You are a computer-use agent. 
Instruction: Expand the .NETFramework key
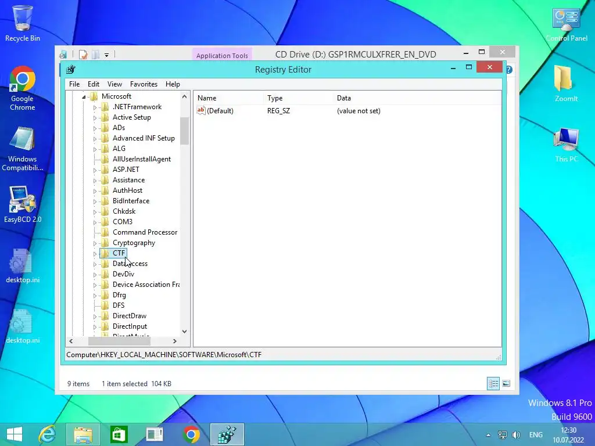(95, 107)
